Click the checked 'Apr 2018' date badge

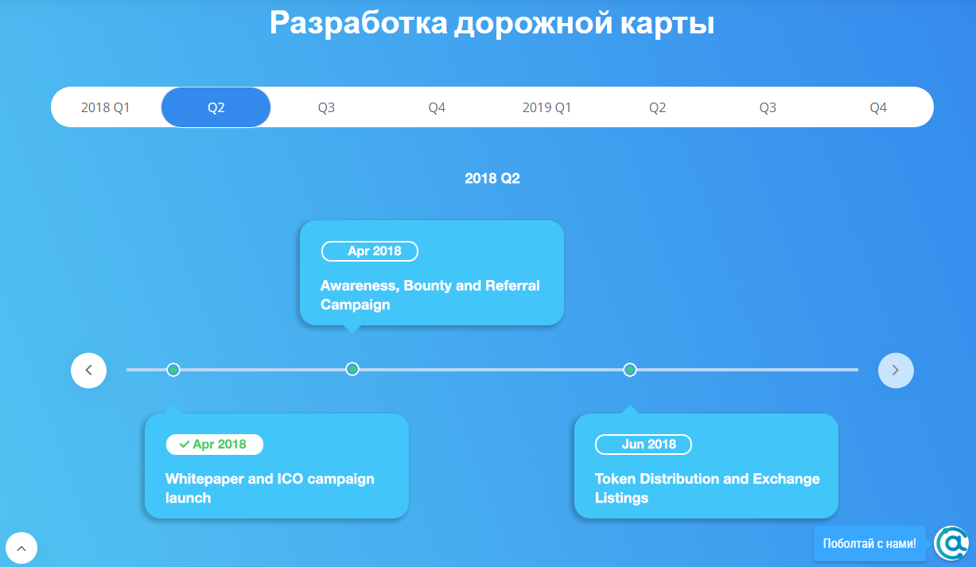[215, 445]
